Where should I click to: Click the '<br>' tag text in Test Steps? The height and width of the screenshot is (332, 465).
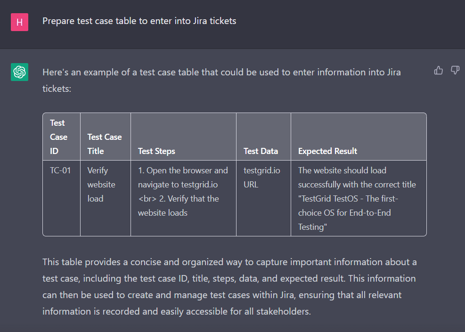[x=147, y=199]
